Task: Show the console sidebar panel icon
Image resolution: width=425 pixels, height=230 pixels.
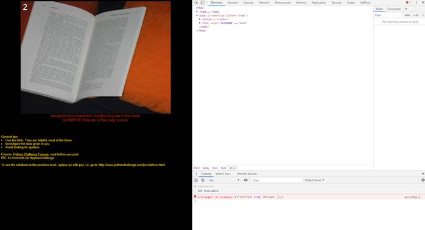Action: [x=196, y=180]
